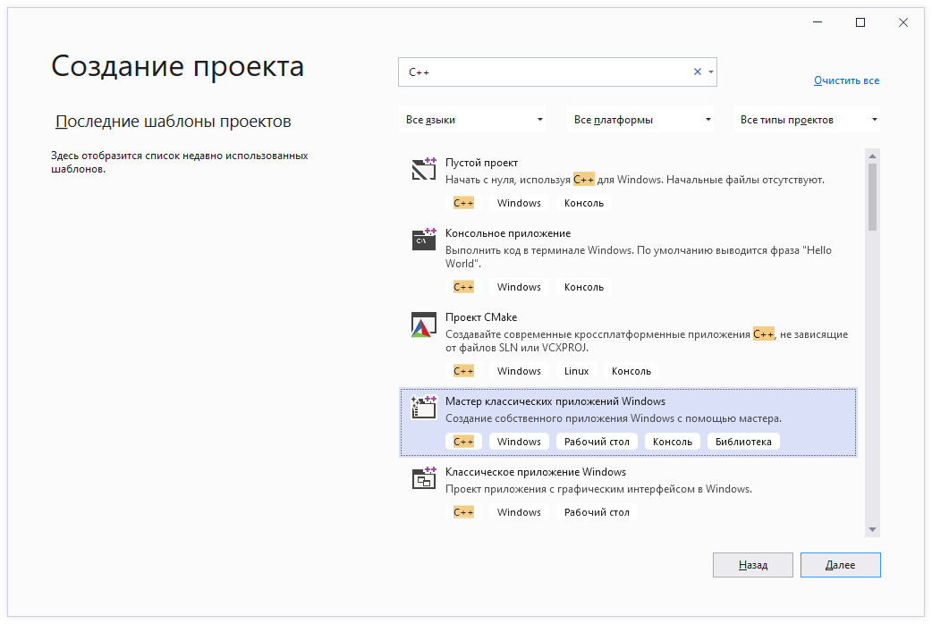The width and height of the screenshot is (932, 624).
Task: Select the Консольное приложение template title
Action: pyautogui.click(x=507, y=233)
